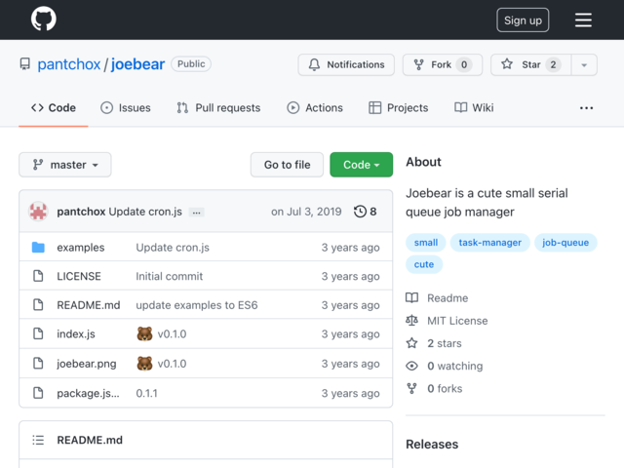624x468 pixels.
Task: Open the README.md file in list
Action: point(89,305)
